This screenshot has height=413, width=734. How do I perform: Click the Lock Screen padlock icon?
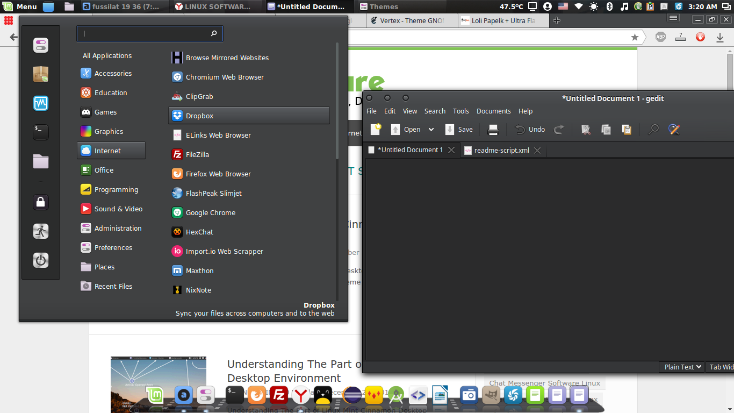(x=41, y=202)
